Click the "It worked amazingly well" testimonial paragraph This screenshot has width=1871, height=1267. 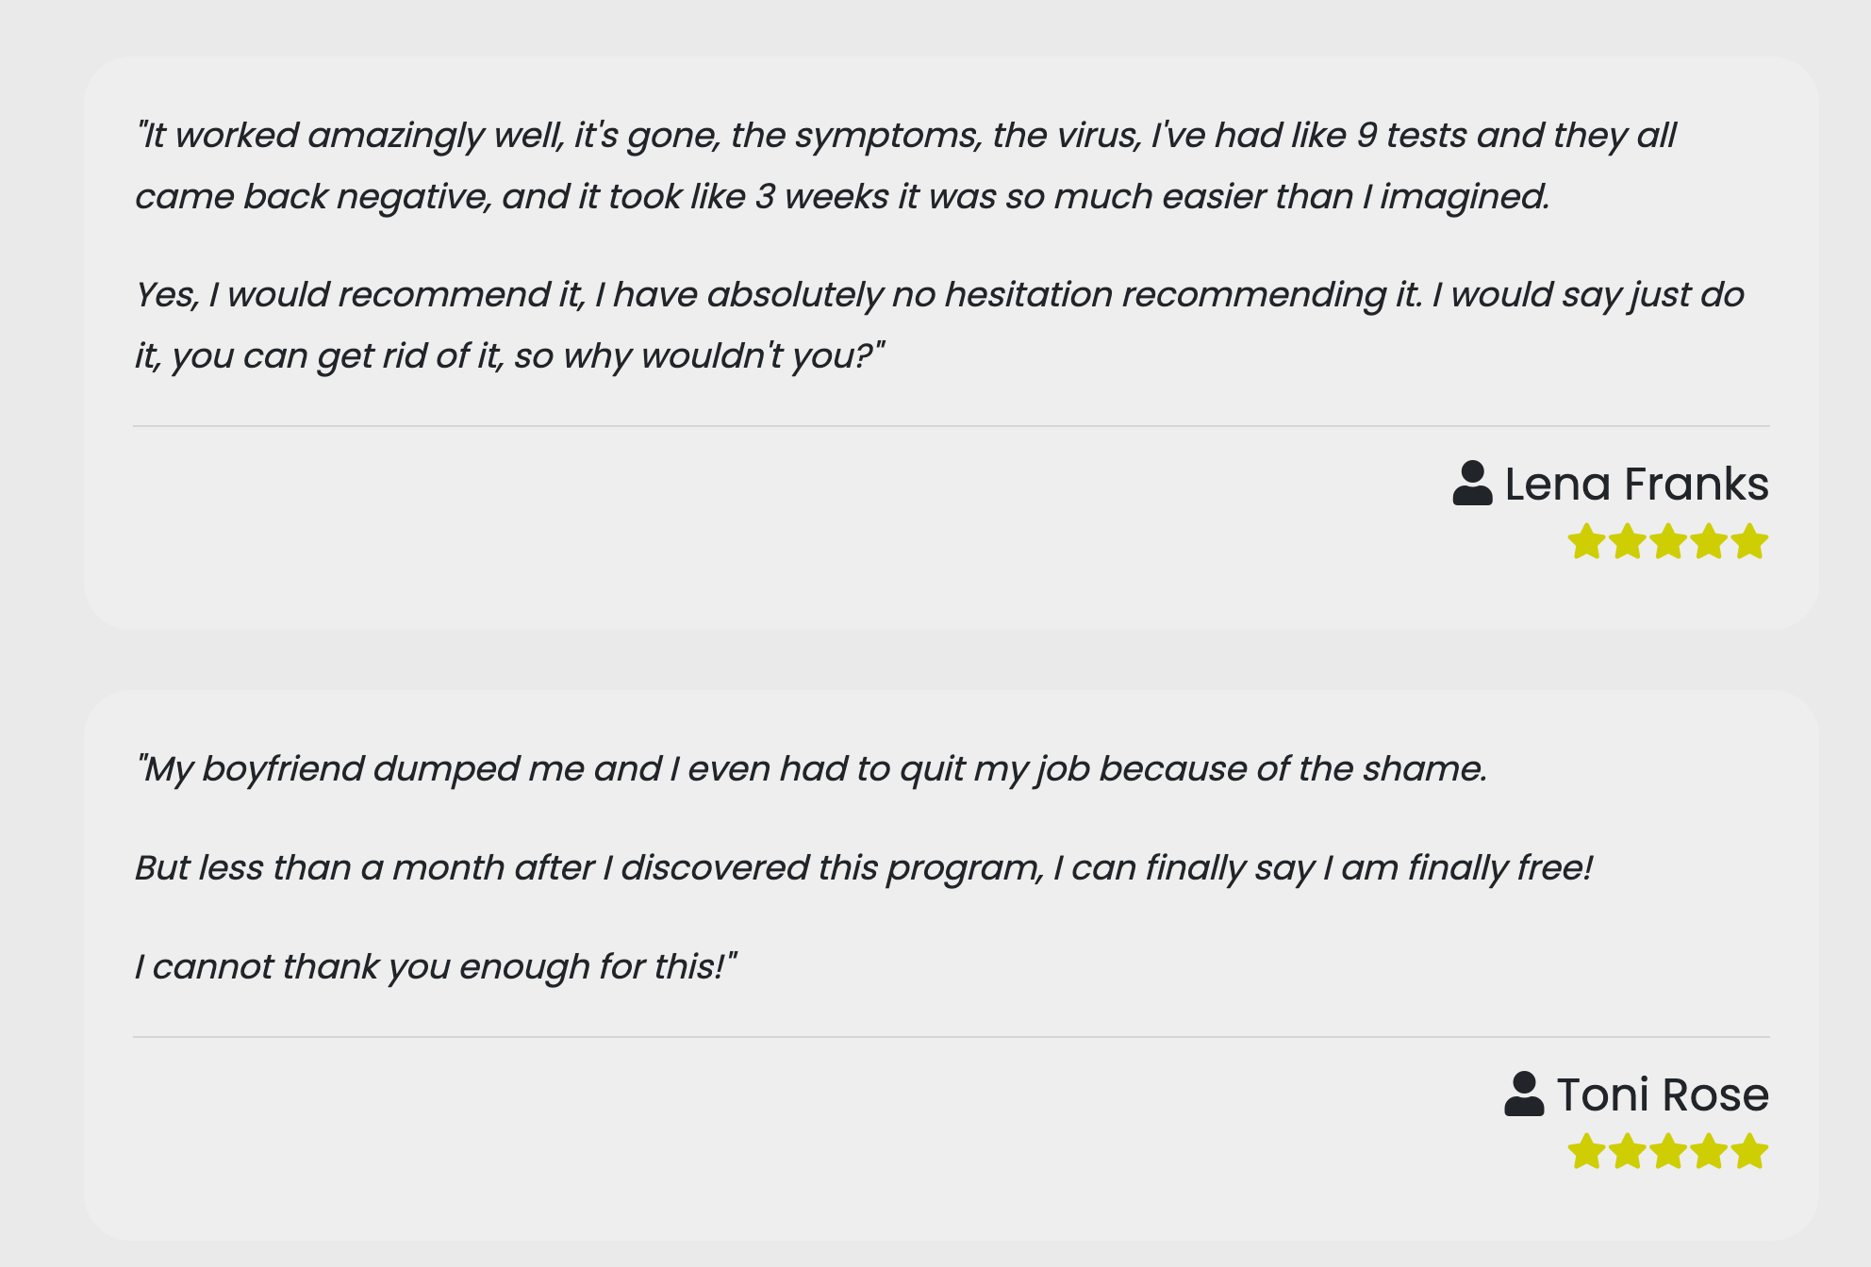(905, 166)
